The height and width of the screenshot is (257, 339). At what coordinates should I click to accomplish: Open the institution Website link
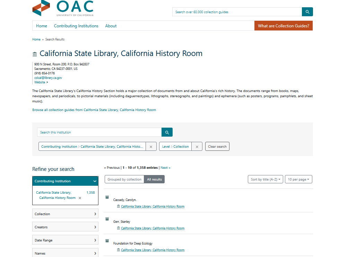41,82
